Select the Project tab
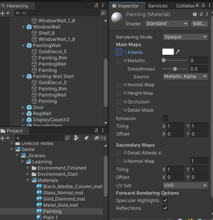 tap(15, 131)
